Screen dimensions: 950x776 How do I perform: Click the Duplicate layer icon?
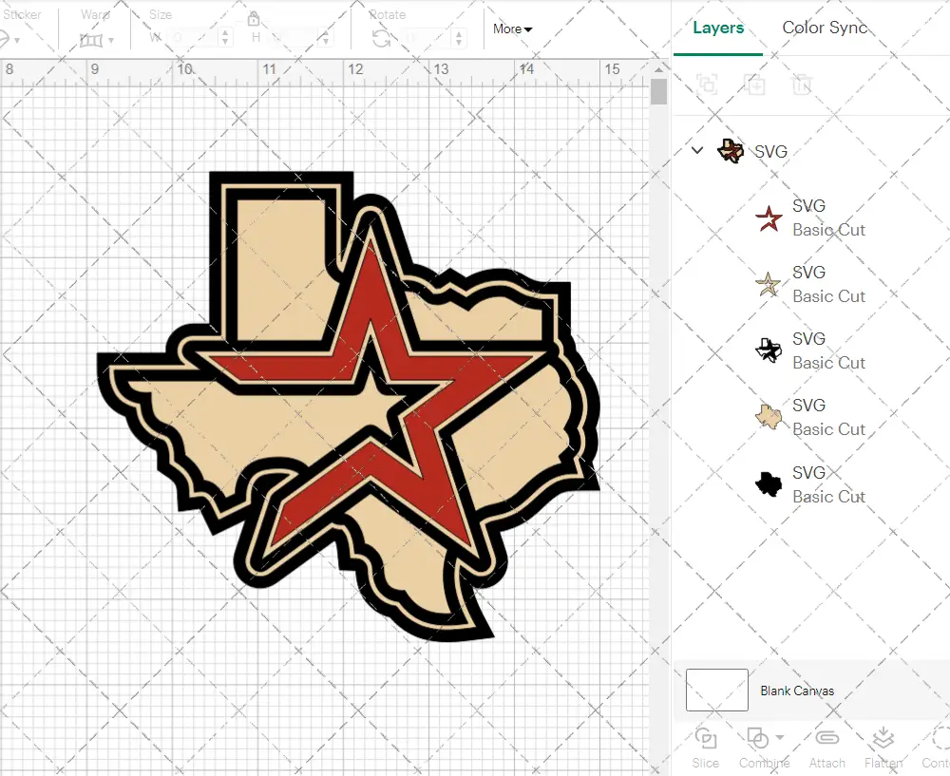(x=755, y=85)
